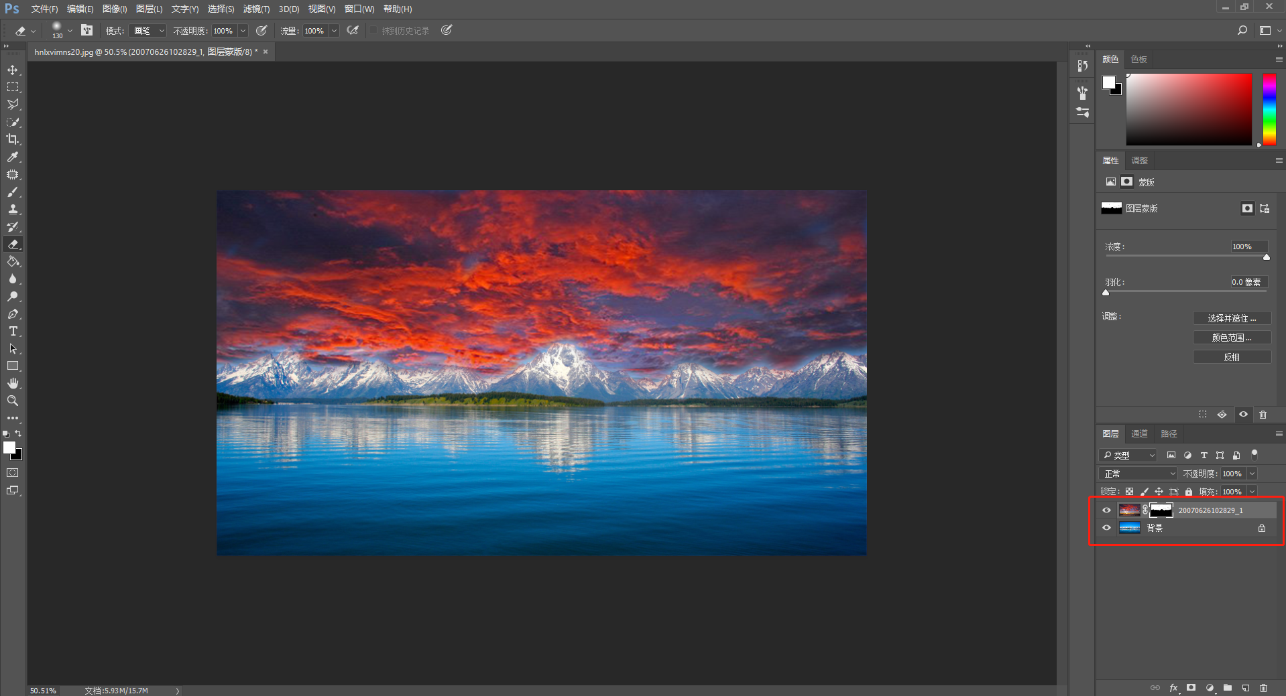Switch to the 通道 tab

click(x=1139, y=434)
